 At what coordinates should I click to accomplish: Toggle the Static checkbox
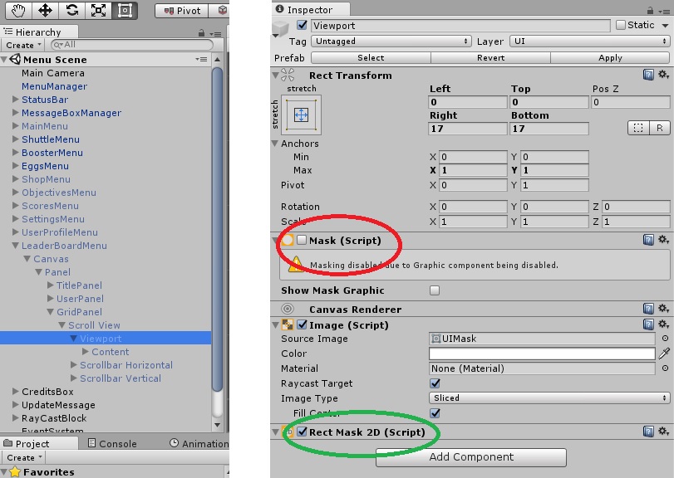point(620,25)
